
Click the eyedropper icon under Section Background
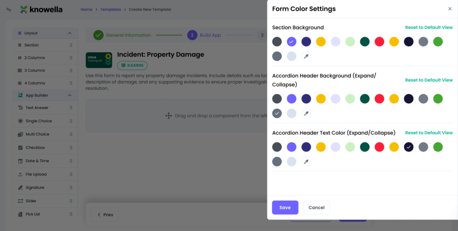[x=306, y=56]
